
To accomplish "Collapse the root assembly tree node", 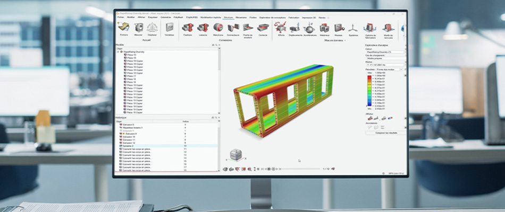I will pos(118,51).
